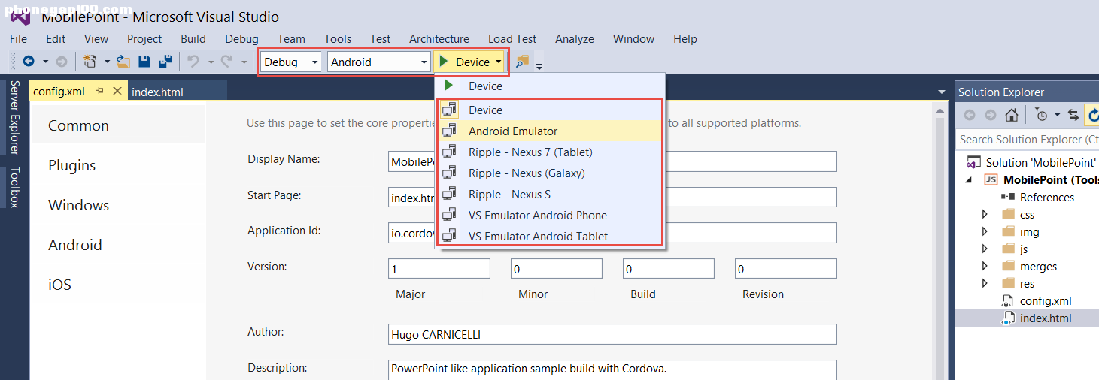The image size is (1099, 380).
Task: Open the File menu
Action: pyautogui.click(x=18, y=38)
